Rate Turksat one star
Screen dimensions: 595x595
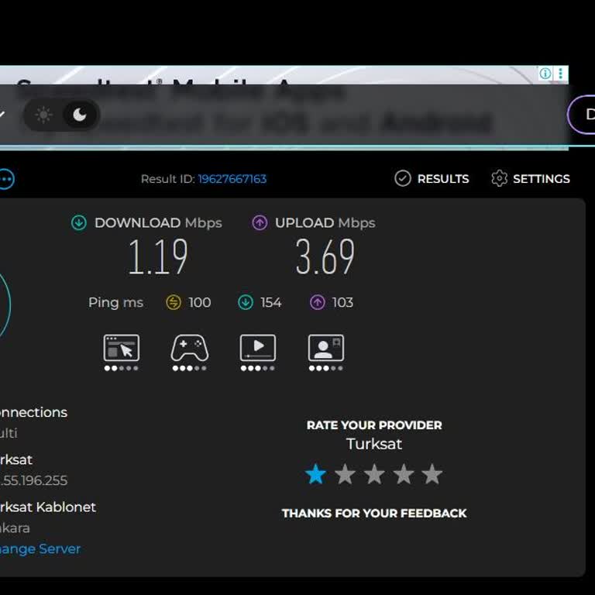click(315, 474)
